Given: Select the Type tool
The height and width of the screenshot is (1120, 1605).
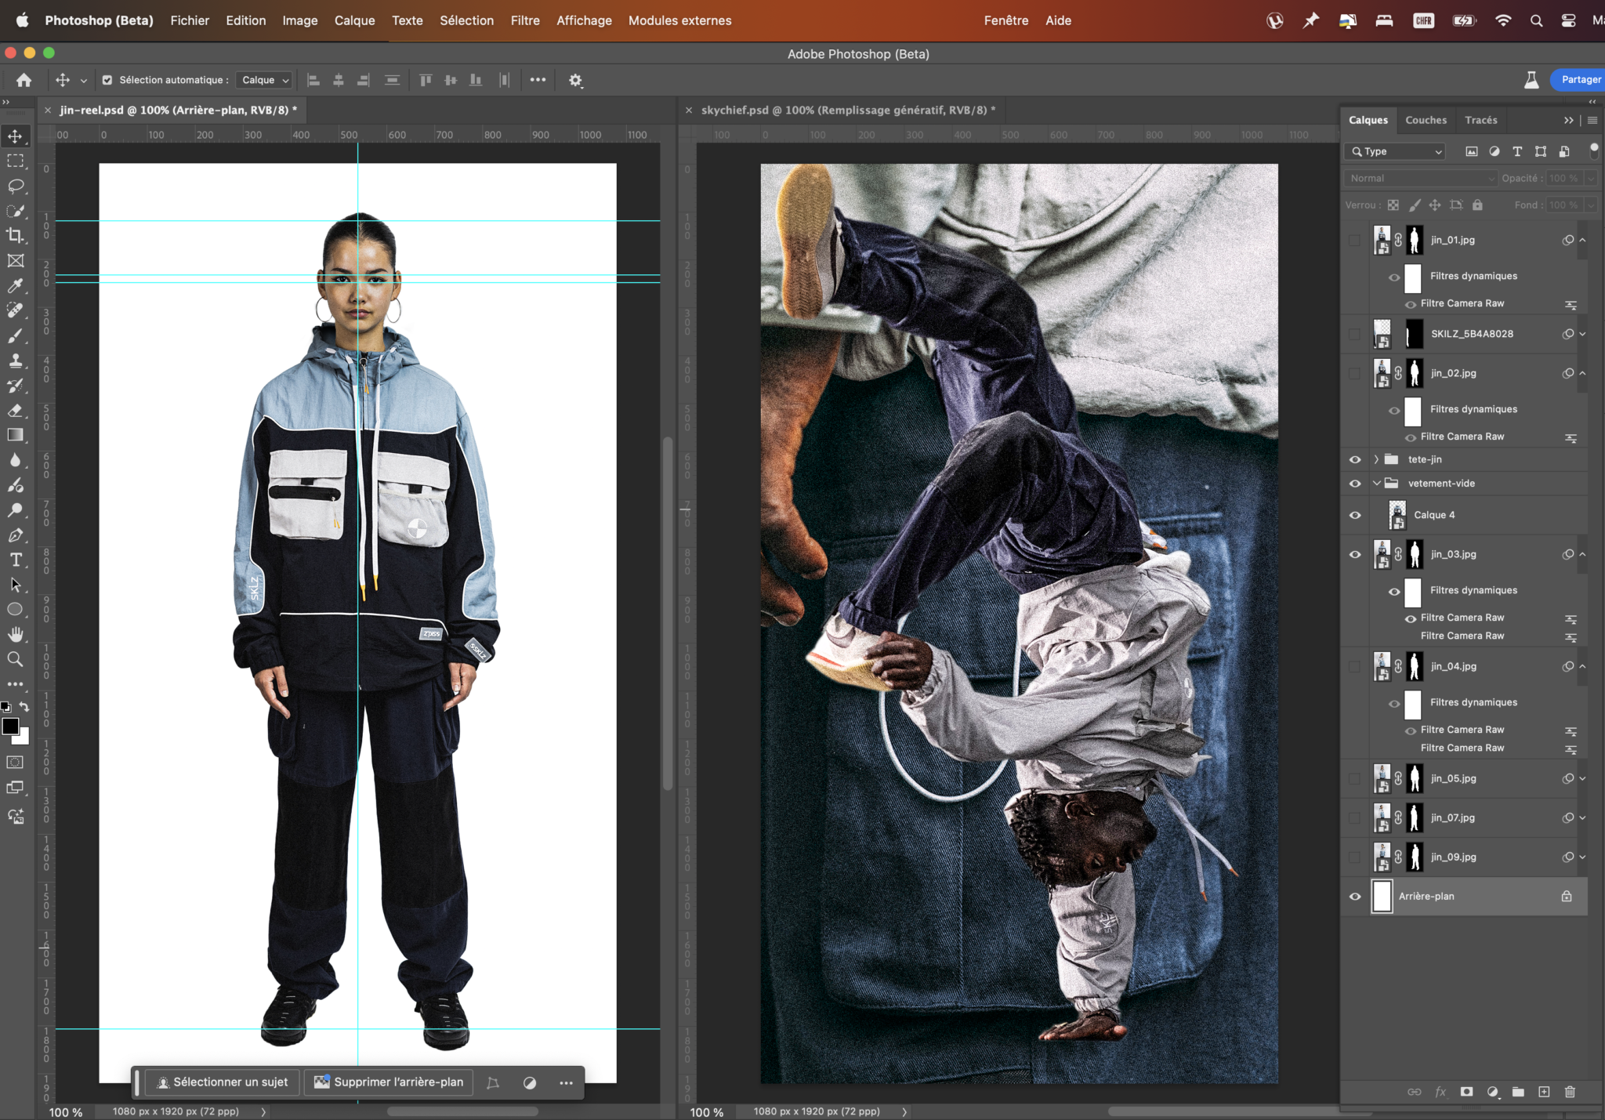Looking at the screenshot, I should click(x=15, y=560).
